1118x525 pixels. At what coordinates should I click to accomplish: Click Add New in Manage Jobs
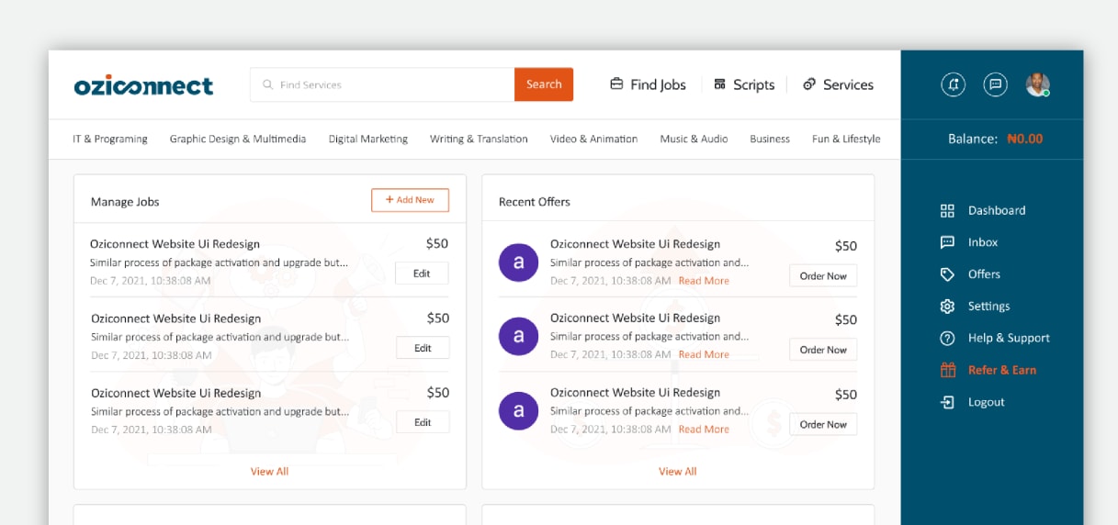(410, 200)
